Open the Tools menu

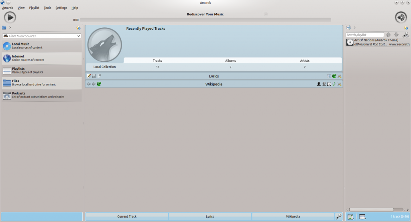[47, 8]
